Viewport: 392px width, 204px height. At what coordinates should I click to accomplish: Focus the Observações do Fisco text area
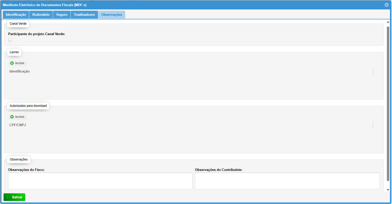point(100,181)
